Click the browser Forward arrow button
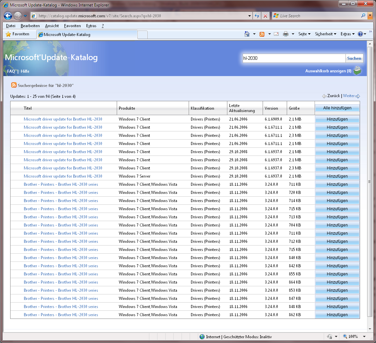This screenshot has width=376, height=343. 18,16
